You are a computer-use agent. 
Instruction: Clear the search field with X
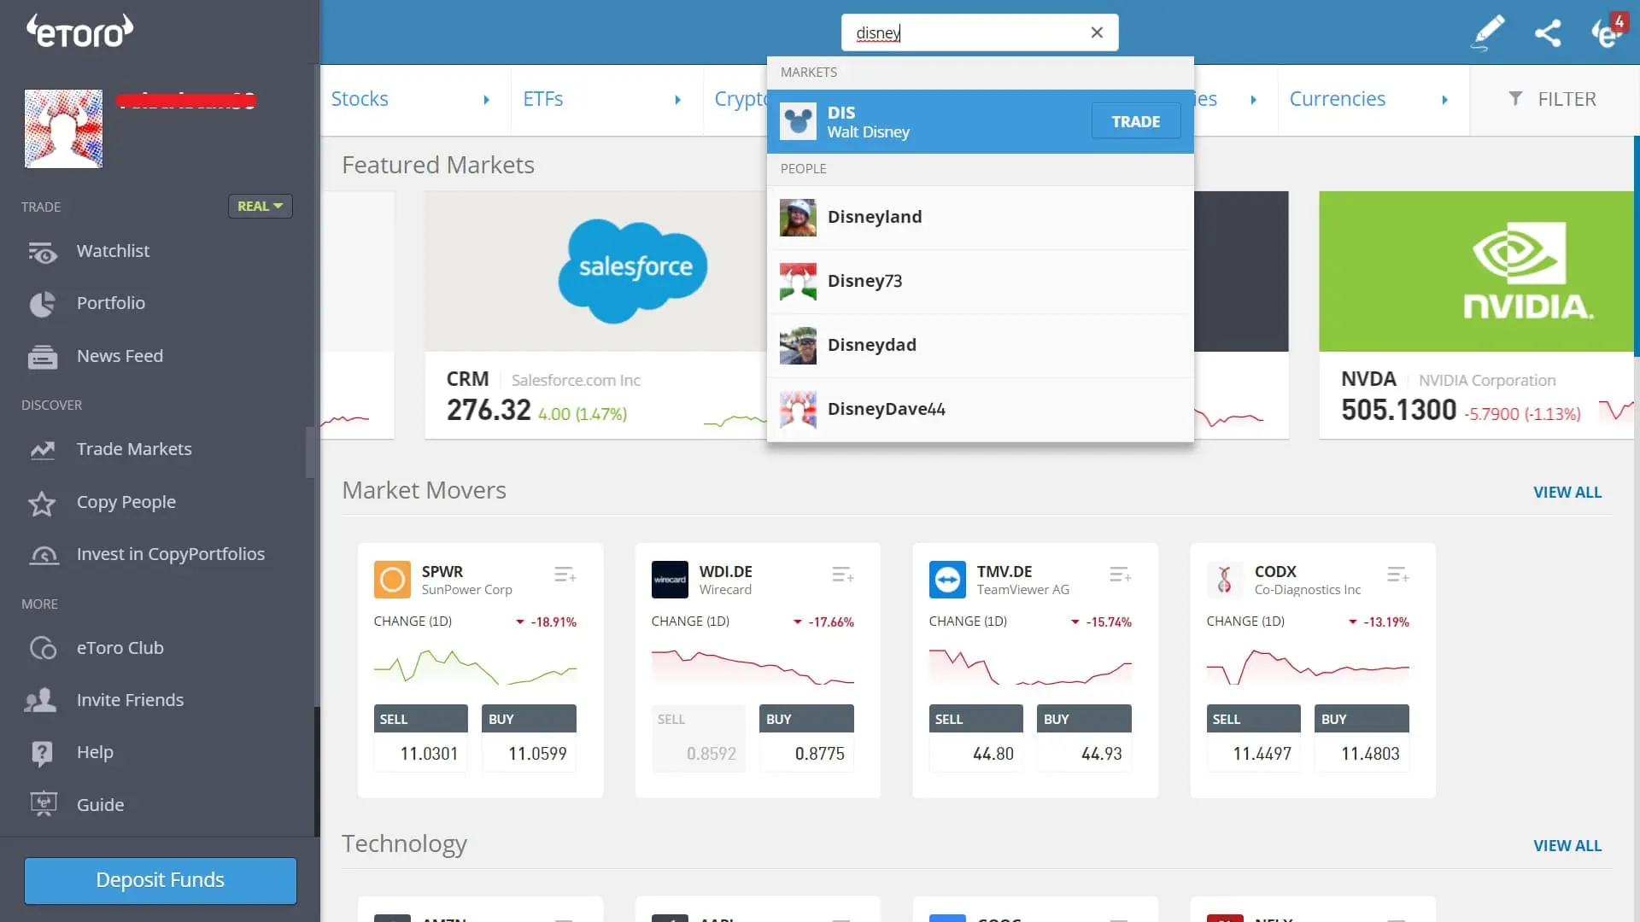point(1097,32)
